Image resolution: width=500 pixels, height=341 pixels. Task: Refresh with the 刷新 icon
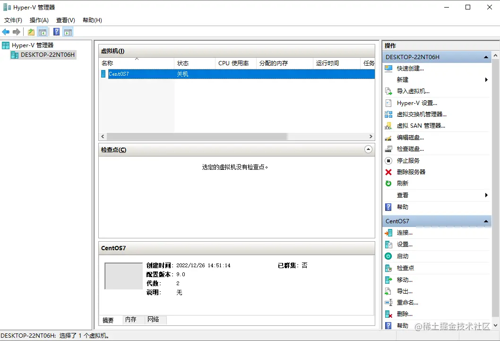pyautogui.click(x=388, y=183)
